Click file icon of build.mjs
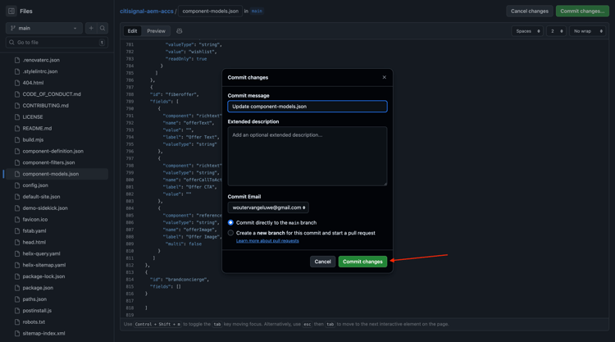 pyautogui.click(x=17, y=139)
